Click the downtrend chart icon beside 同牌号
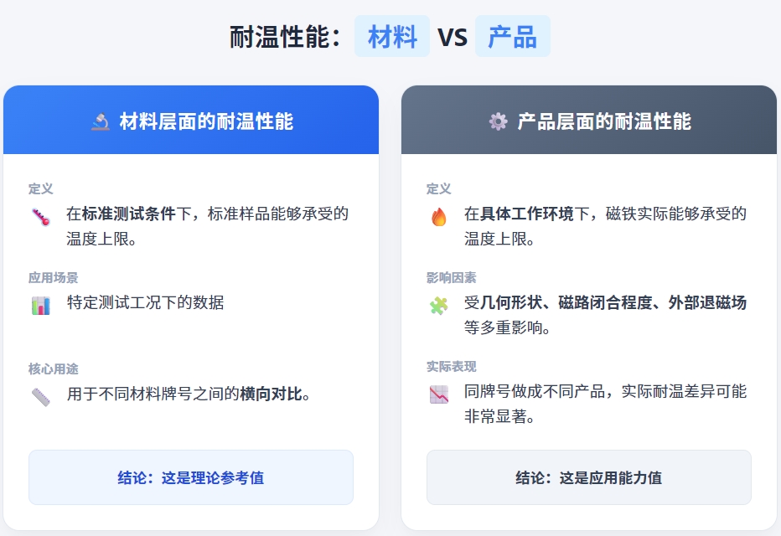The height and width of the screenshot is (536, 781). click(x=439, y=394)
